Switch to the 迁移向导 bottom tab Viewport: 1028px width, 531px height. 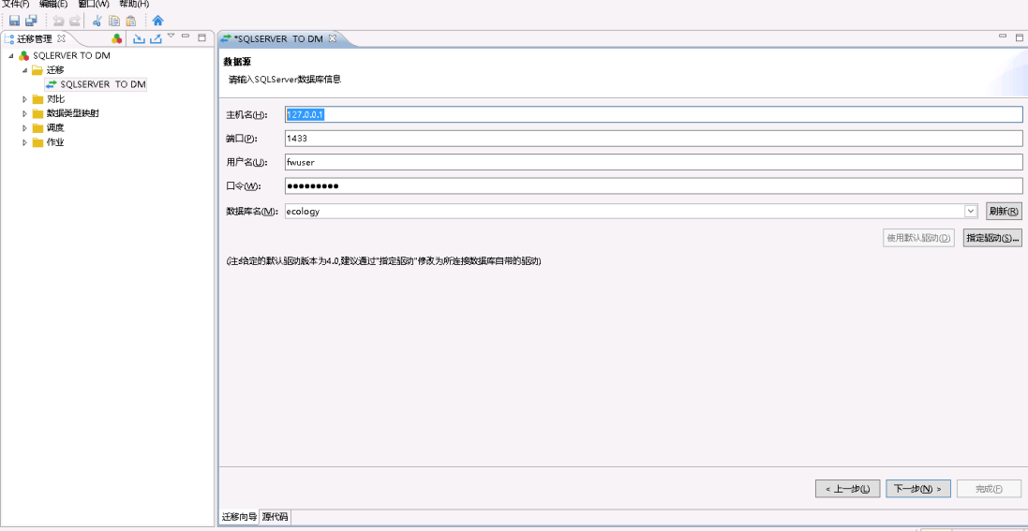coord(239,517)
